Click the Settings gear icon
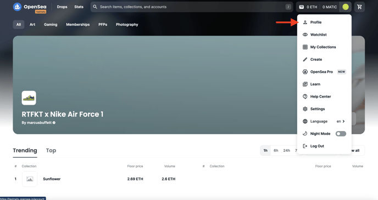Viewport: 378px width, 200px height. point(305,109)
